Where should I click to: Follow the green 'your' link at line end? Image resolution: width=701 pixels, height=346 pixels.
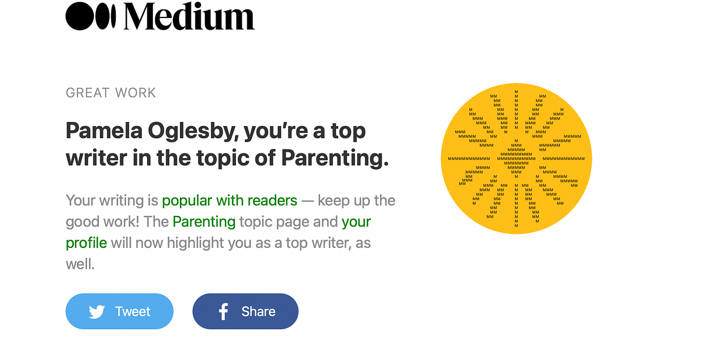(x=356, y=222)
